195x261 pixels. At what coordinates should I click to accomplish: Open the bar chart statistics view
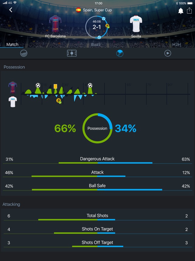pos(24,54)
